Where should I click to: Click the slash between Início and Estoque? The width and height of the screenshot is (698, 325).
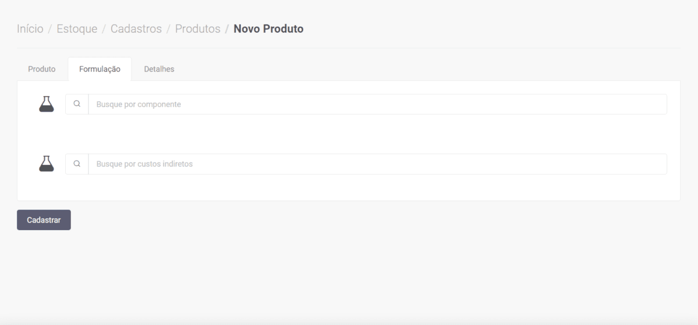pos(50,29)
